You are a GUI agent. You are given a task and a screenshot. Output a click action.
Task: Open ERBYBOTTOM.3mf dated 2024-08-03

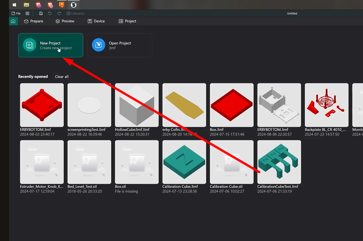tap(42, 105)
